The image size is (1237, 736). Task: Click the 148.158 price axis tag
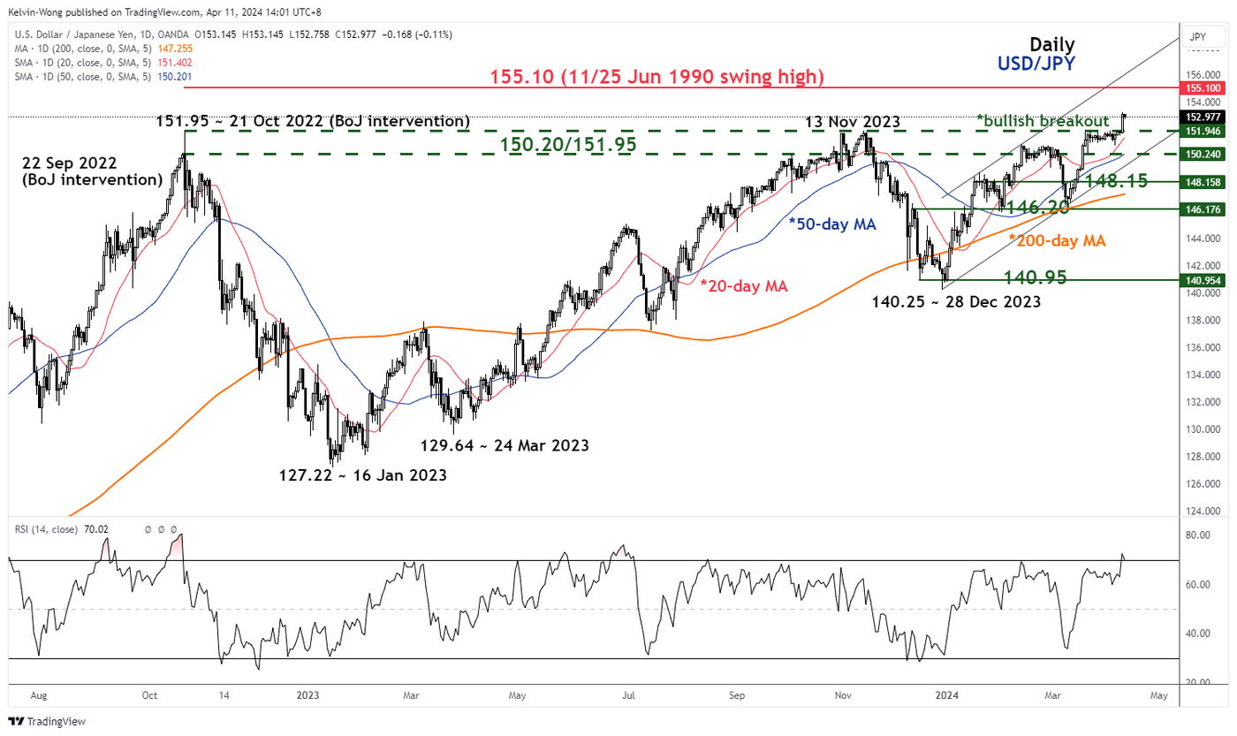point(1203,182)
